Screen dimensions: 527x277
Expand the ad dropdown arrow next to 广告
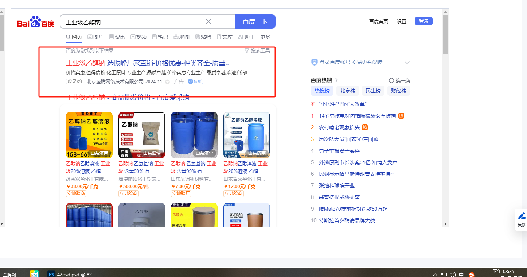(x=168, y=82)
